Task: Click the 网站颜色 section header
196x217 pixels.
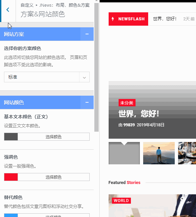Action: (x=47, y=102)
